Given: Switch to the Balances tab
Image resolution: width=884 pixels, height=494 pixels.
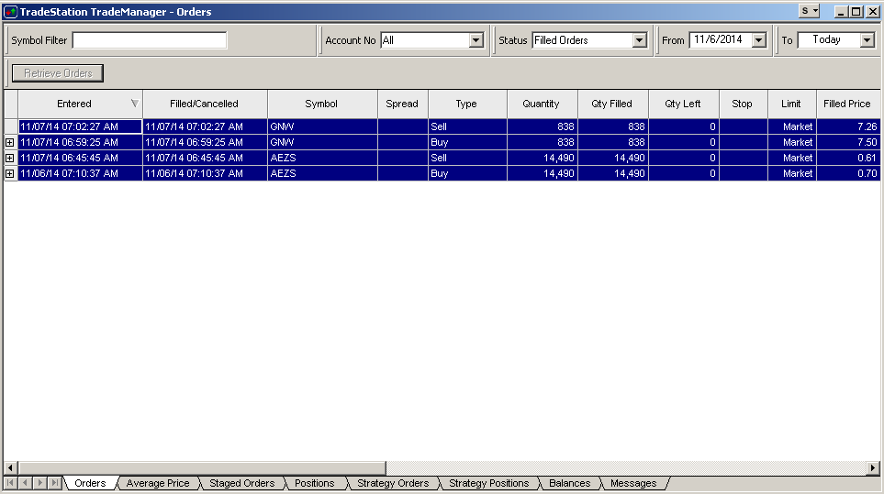Looking at the screenshot, I should click(569, 483).
